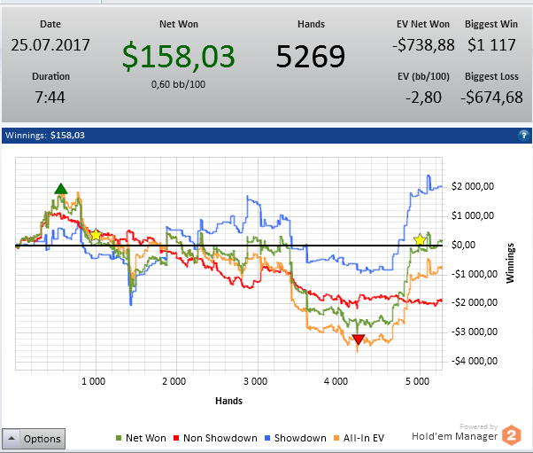Click the $2 000,00 y-axis label

473,186
